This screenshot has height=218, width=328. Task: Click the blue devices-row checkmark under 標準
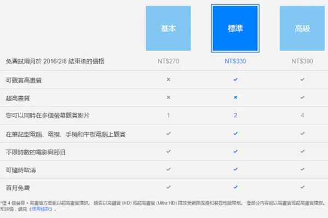[235, 134]
